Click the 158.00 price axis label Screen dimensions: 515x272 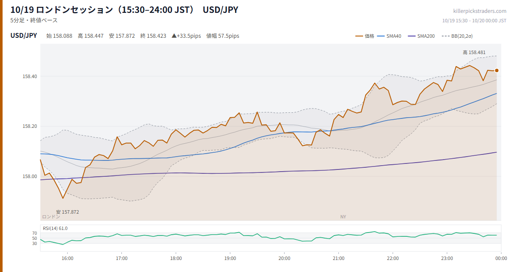click(x=30, y=176)
